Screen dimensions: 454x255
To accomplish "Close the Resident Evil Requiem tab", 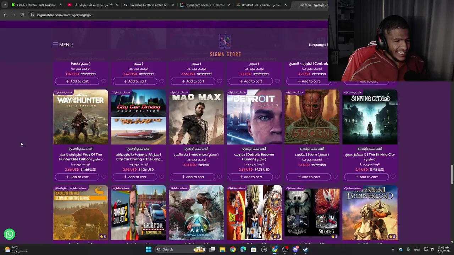I will click(x=286, y=5).
